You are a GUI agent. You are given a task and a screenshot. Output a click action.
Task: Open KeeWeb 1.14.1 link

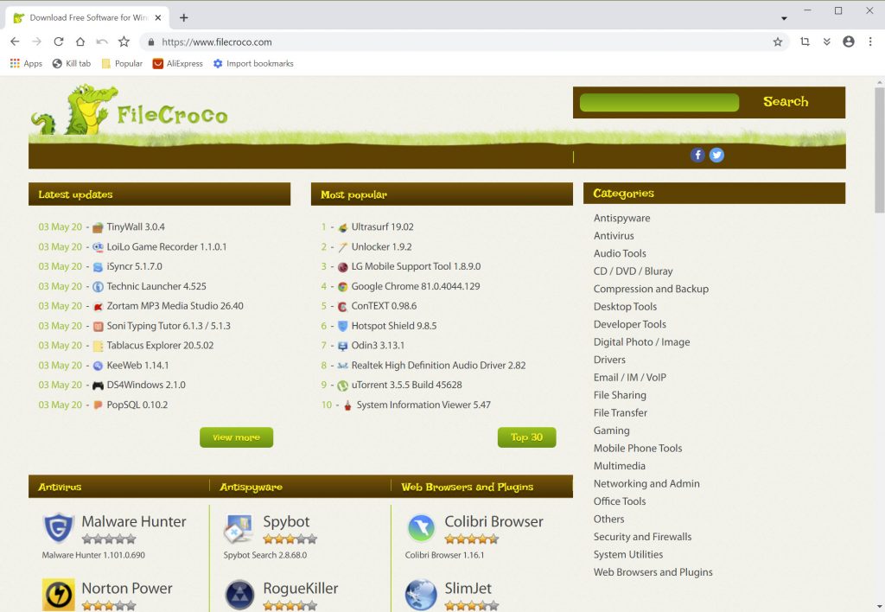tap(137, 366)
